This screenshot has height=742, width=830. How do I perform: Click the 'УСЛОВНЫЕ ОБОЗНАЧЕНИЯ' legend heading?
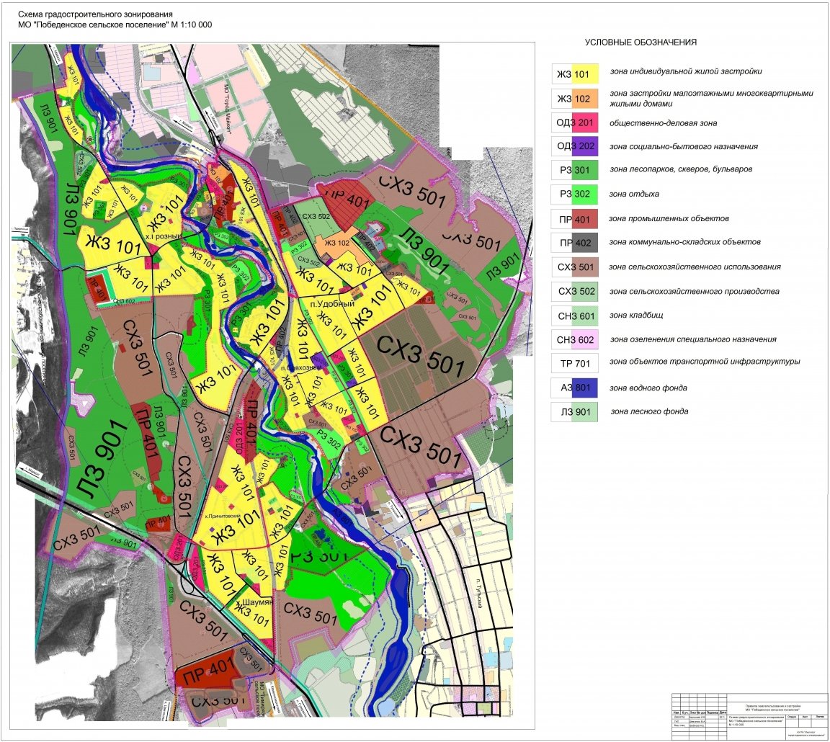pos(641,43)
